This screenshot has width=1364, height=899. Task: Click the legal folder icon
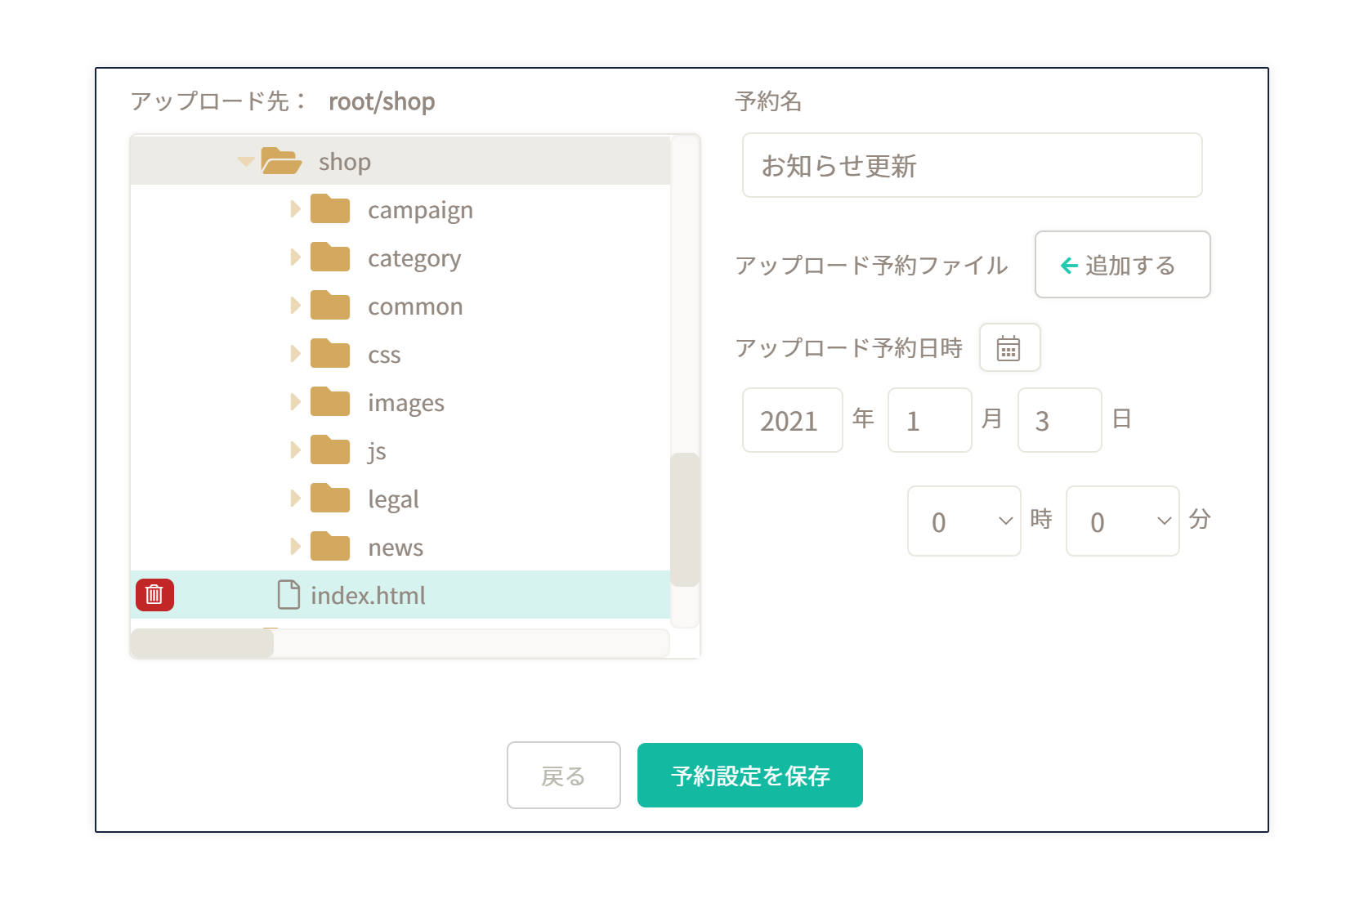point(330,499)
